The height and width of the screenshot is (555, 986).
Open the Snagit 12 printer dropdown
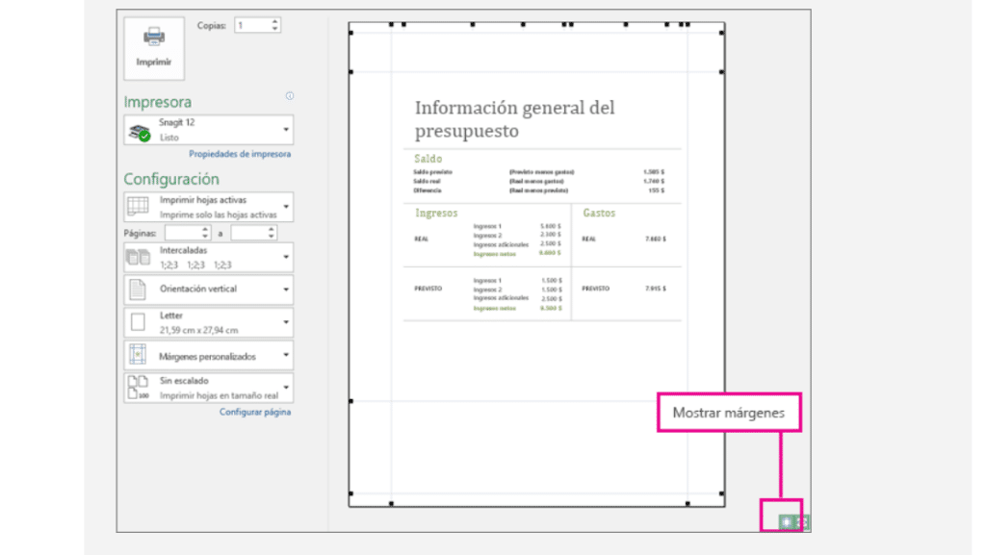click(x=209, y=130)
